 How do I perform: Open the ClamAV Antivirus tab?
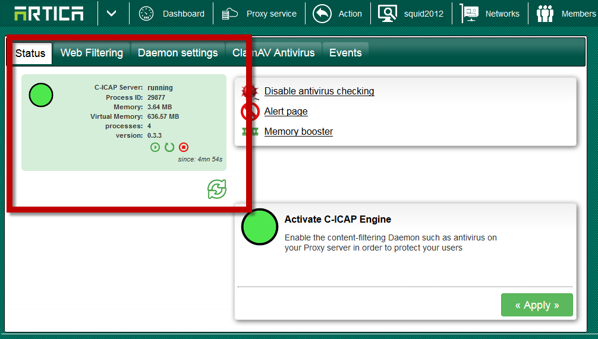(x=273, y=53)
